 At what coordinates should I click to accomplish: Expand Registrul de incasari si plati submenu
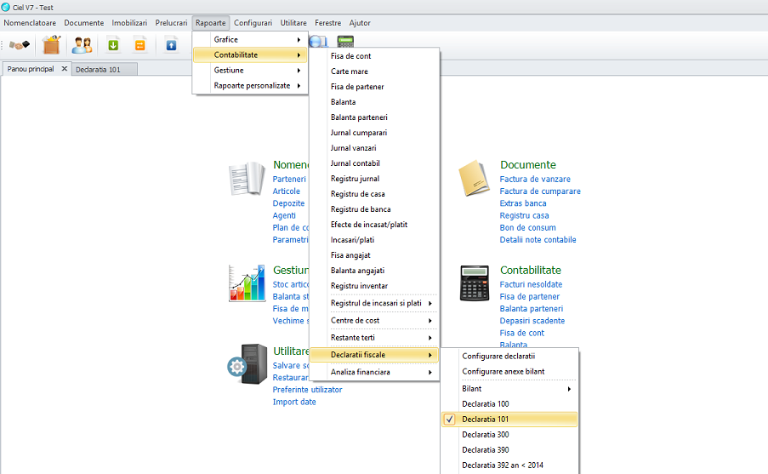pos(374,303)
